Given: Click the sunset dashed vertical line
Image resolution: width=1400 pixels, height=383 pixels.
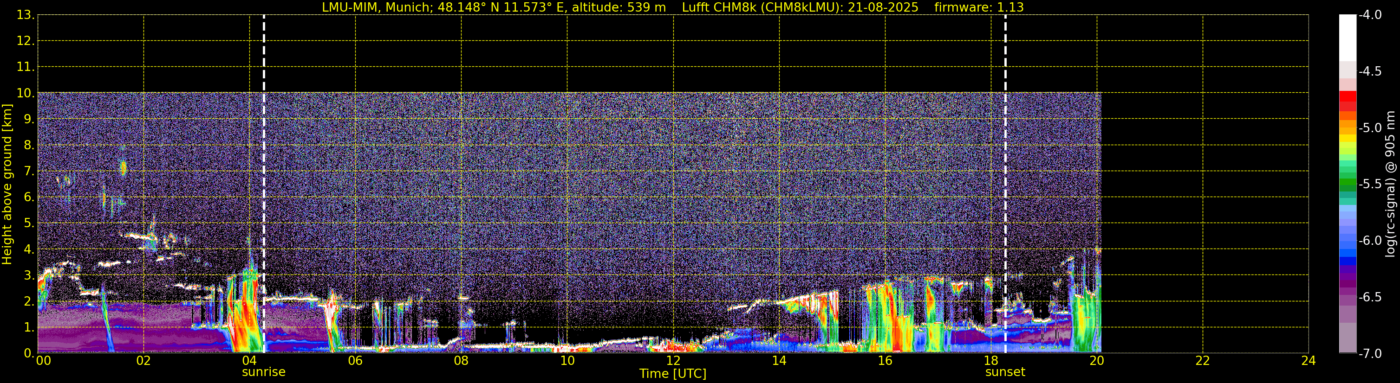Looking at the screenshot, I should point(1005,184).
